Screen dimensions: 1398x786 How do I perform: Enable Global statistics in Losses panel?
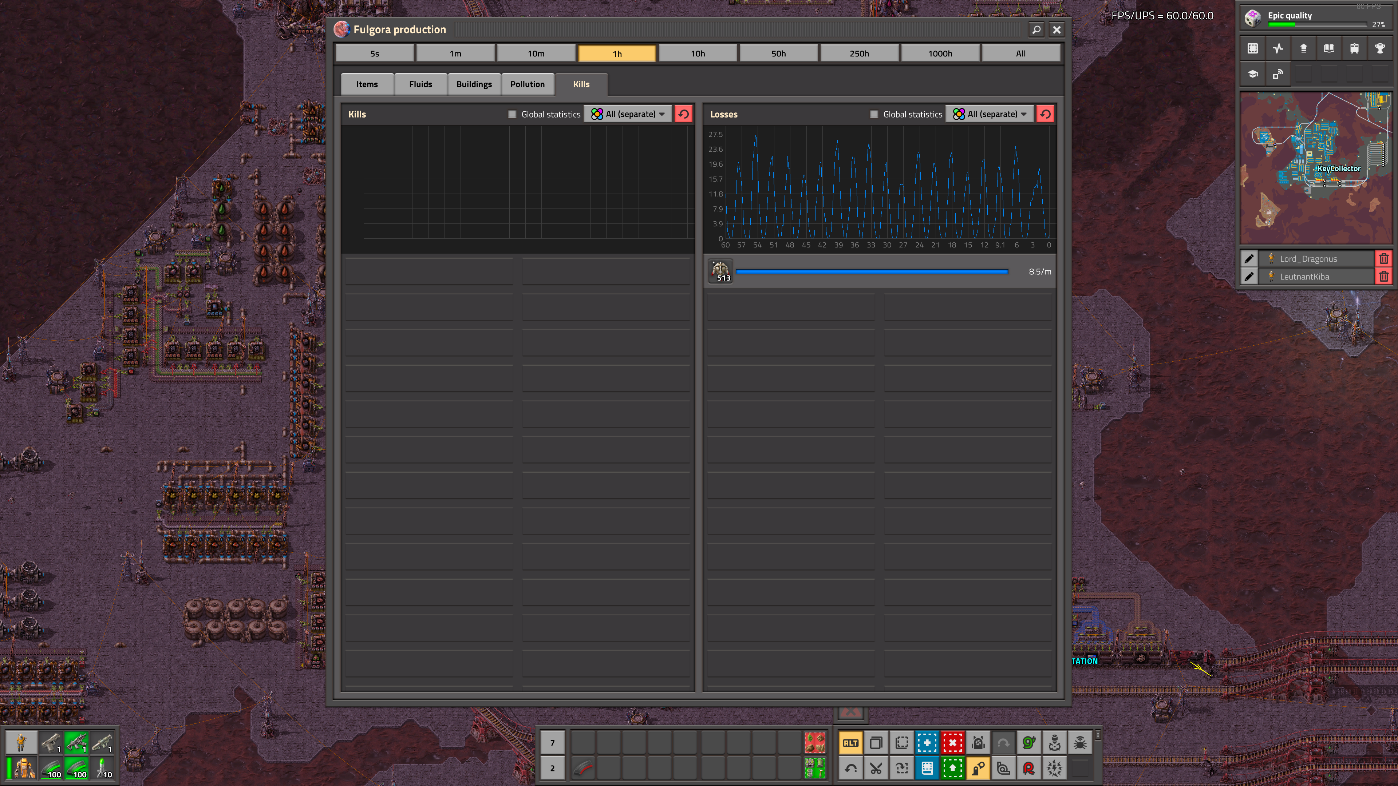tap(874, 115)
